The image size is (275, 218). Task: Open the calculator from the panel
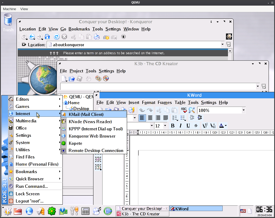pos(85,211)
